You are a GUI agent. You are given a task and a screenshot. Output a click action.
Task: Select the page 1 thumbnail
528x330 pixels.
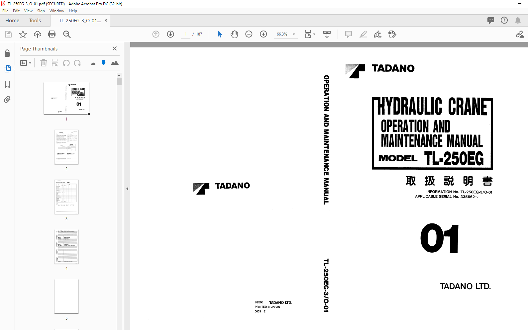tap(66, 98)
